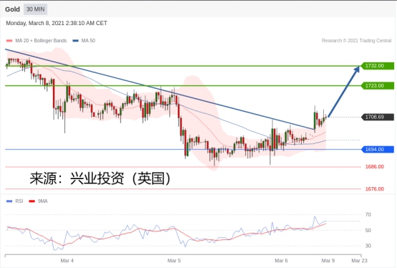Click the Mar 23 date label

(x=359, y=260)
